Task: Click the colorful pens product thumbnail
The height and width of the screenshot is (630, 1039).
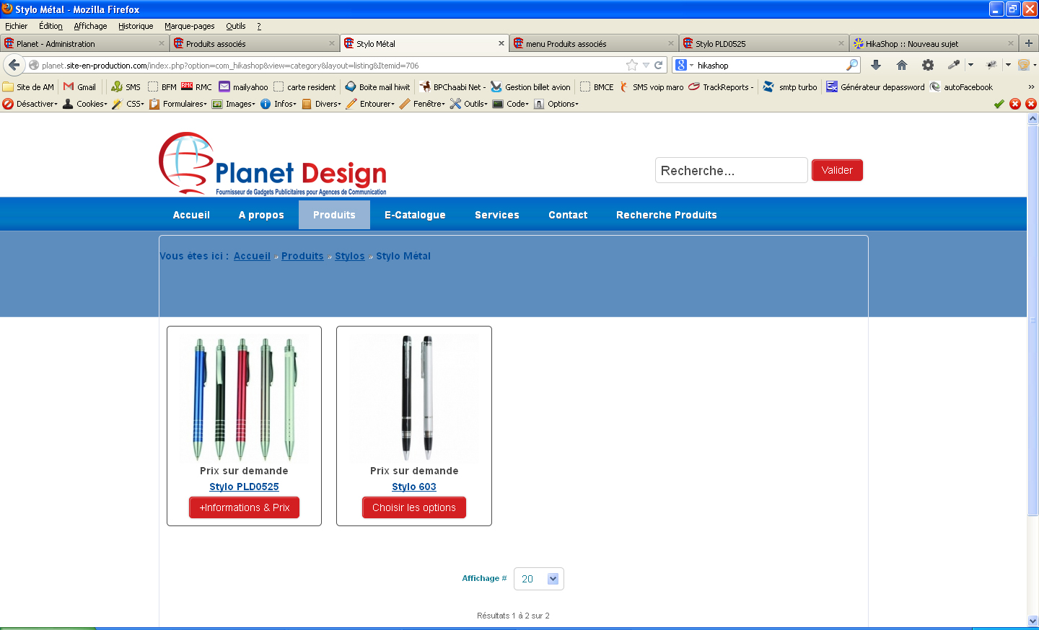Action: pos(244,398)
